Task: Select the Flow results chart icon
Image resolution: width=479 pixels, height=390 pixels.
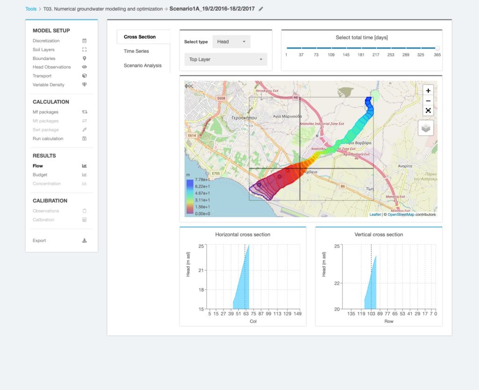Action: [x=85, y=165]
